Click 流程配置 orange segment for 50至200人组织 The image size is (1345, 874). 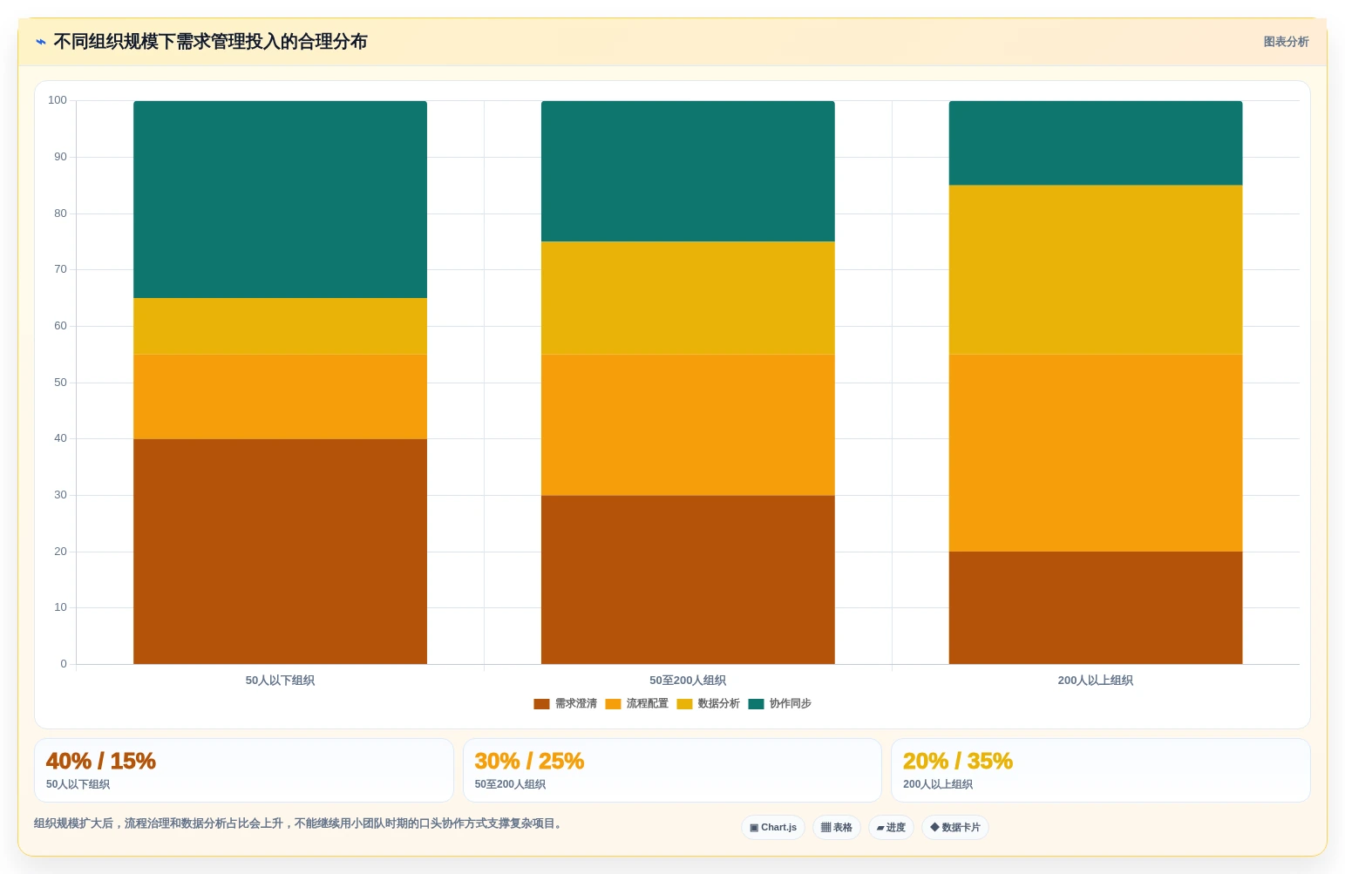click(x=688, y=425)
